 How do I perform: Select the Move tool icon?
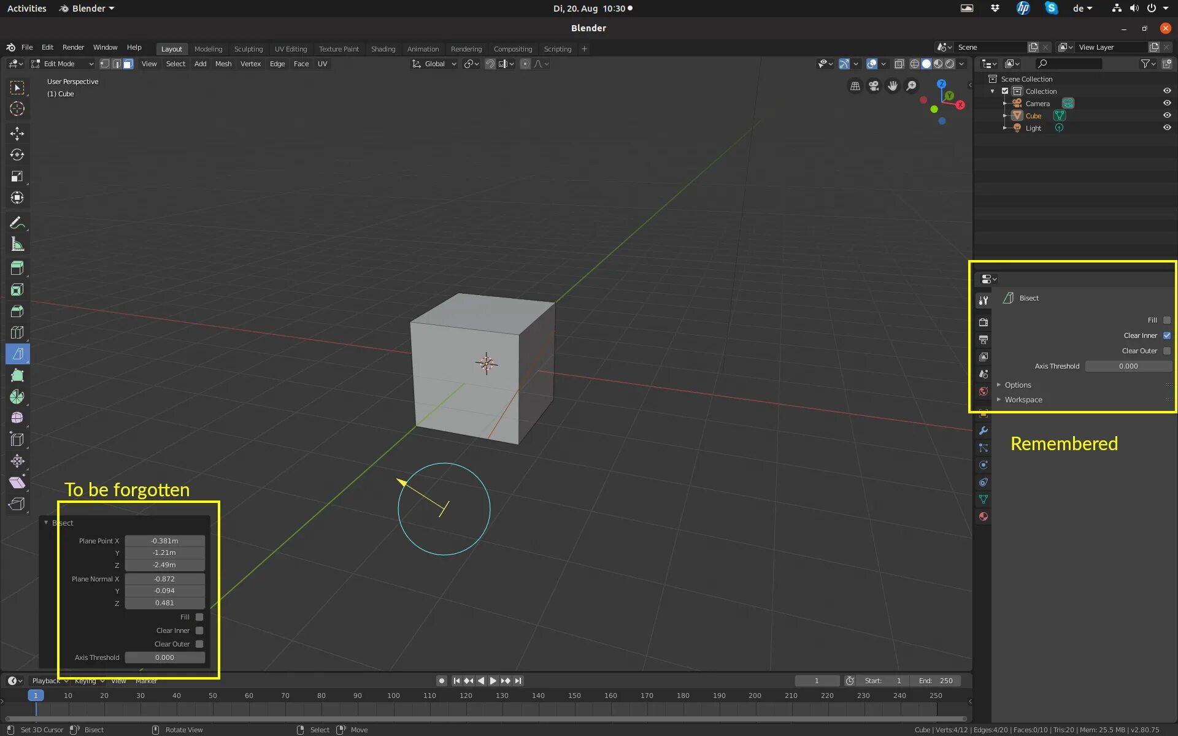pyautogui.click(x=17, y=133)
